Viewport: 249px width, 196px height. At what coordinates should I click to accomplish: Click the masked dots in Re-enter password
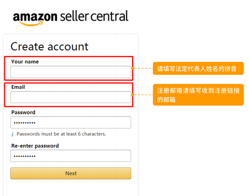[x=24, y=156]
